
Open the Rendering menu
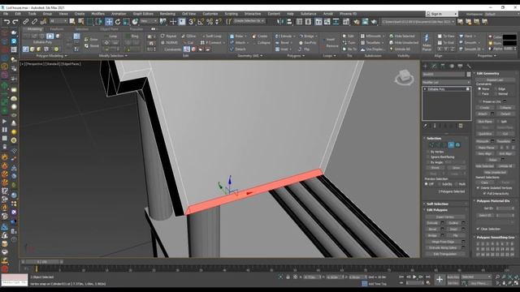pos(167,14)
